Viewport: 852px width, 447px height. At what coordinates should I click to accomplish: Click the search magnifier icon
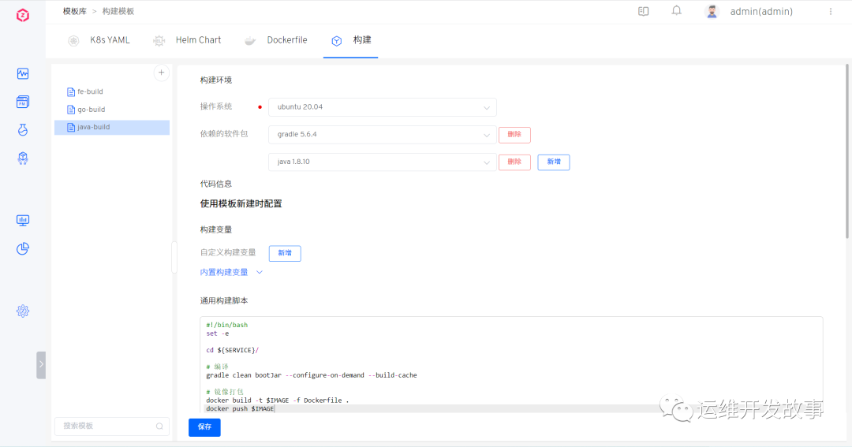click(x=159, y=427)
